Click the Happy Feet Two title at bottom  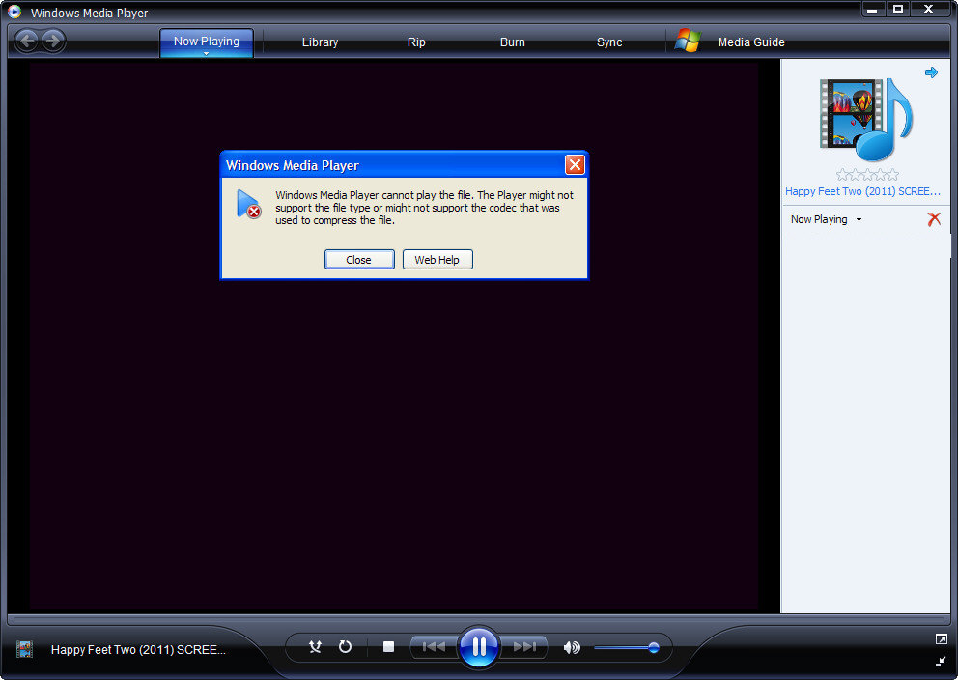(138, 649)
